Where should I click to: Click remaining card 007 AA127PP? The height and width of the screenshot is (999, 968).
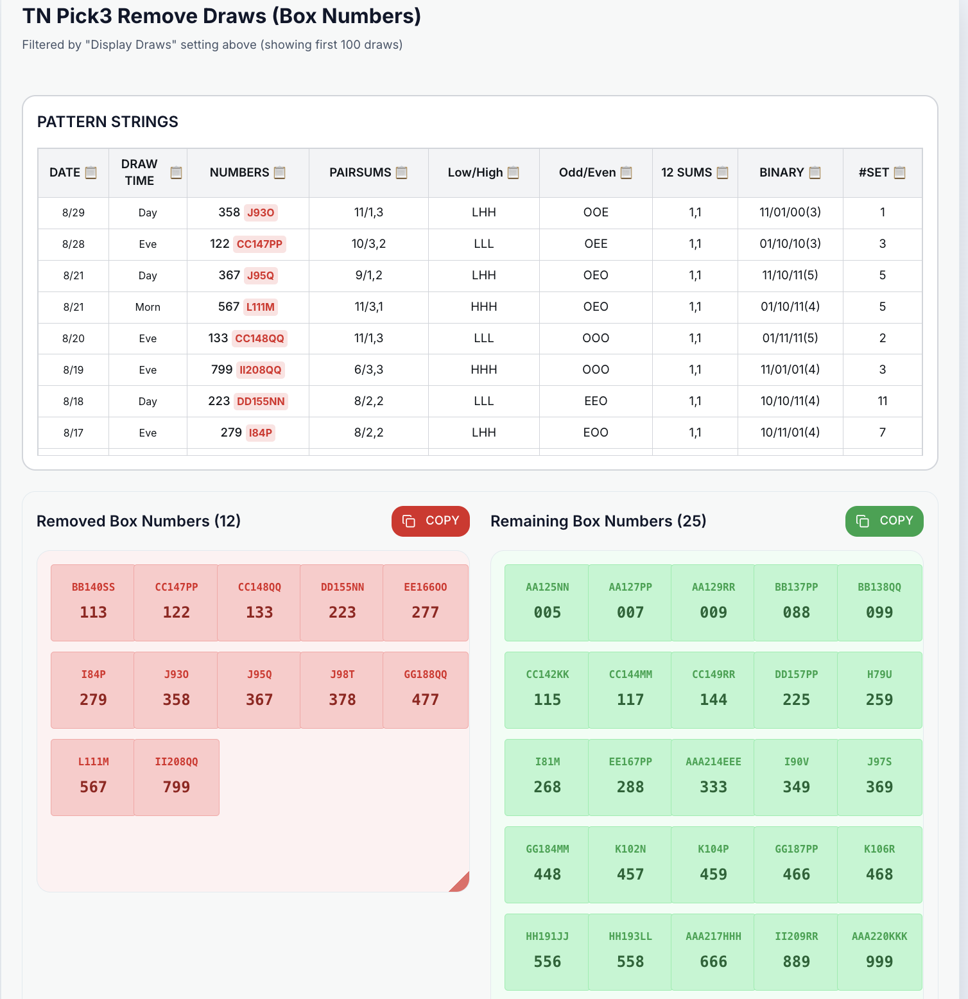click(630, 603)
